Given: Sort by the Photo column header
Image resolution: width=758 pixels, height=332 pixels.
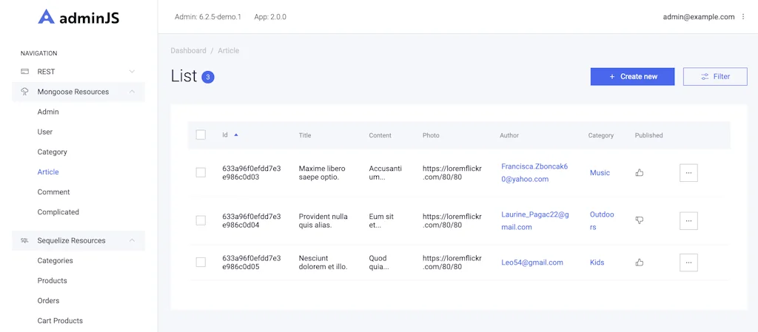Looking at the screenshot, I should [x=431, y=135].
